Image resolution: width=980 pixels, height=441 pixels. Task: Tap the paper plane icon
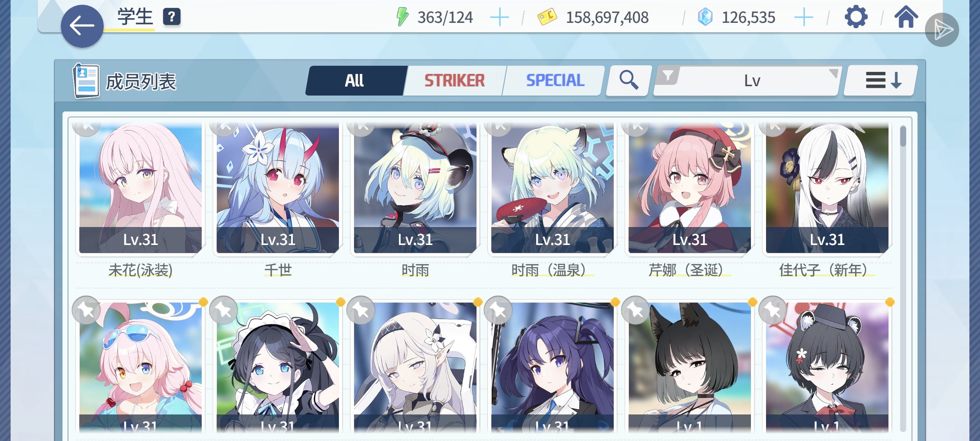[942, 30]
